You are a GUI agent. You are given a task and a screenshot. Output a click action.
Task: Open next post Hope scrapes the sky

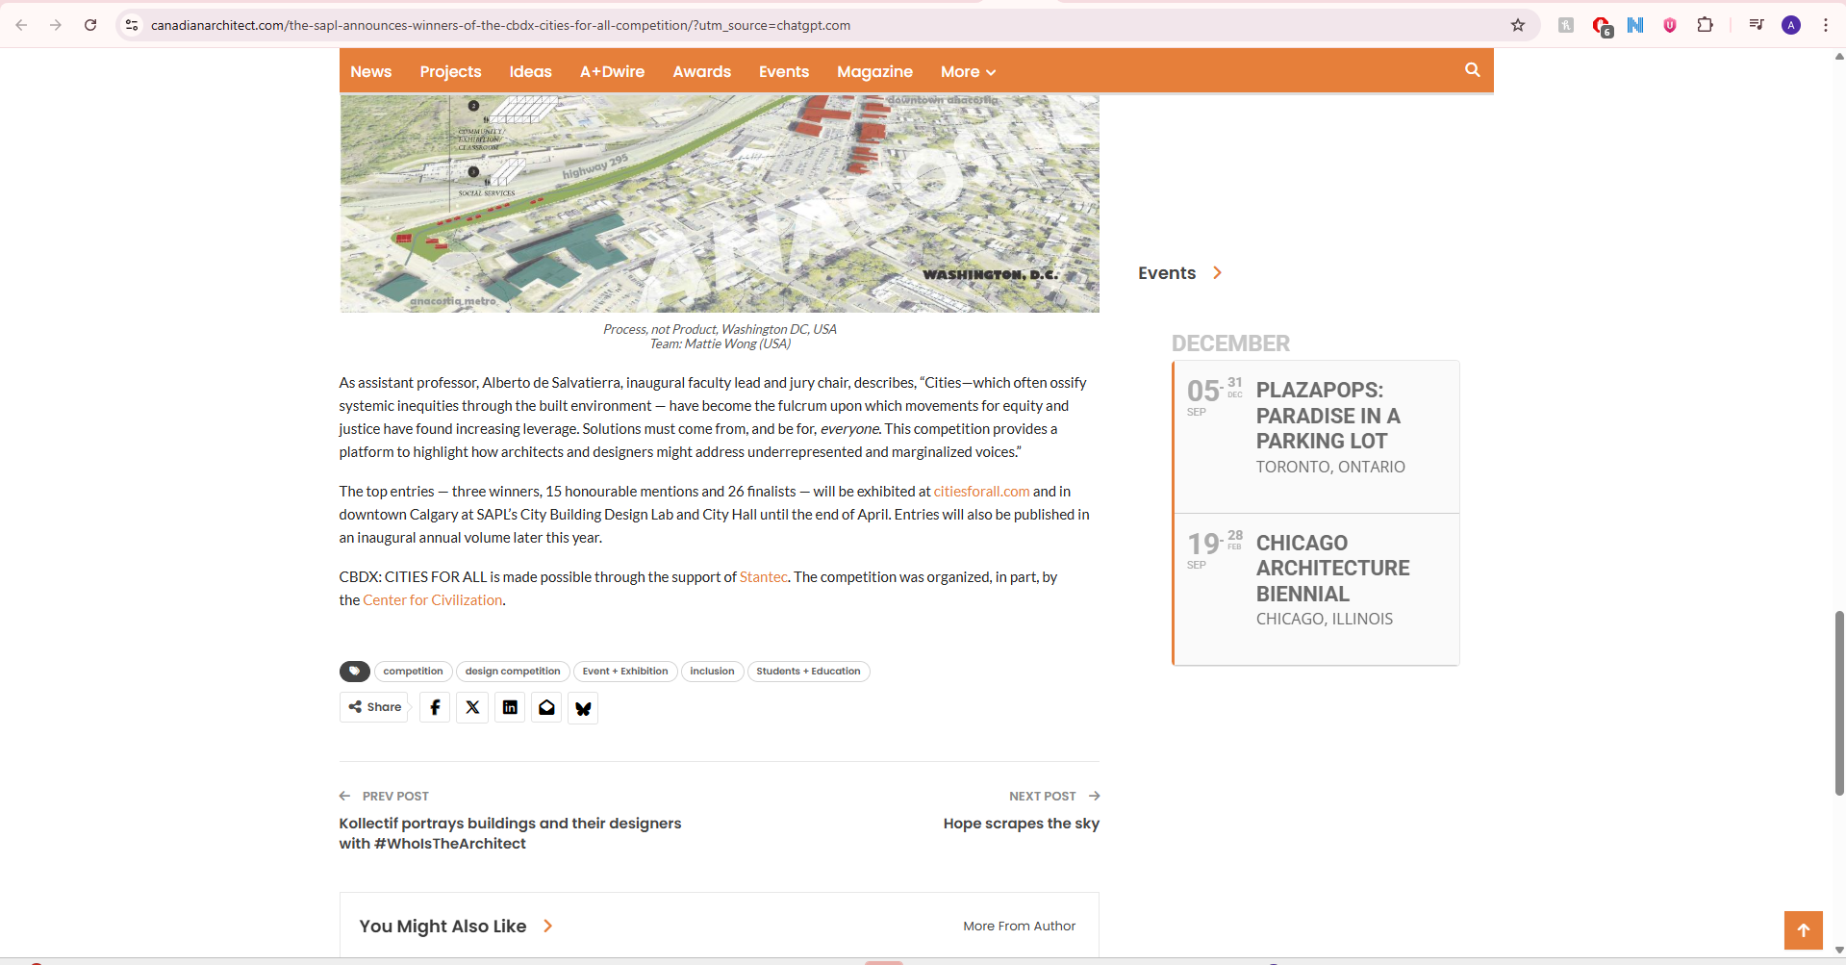(1021, 823)
